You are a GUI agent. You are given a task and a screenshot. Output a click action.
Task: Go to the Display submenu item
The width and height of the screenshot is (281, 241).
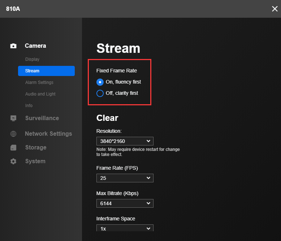pyautogui.click(x=33, y=59)
